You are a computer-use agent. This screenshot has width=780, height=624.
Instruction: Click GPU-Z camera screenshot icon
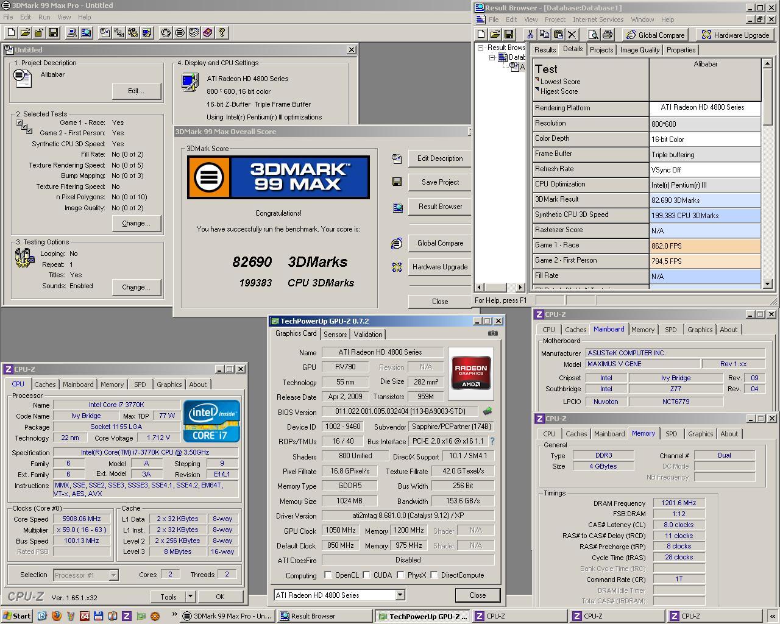point(493,333)
